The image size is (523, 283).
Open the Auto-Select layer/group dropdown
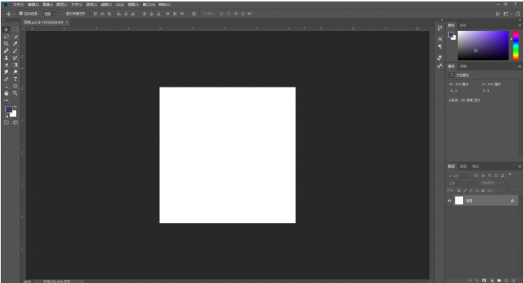tap(50, 13)
